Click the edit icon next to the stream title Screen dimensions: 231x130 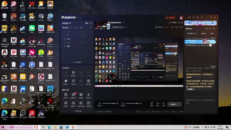123,23
